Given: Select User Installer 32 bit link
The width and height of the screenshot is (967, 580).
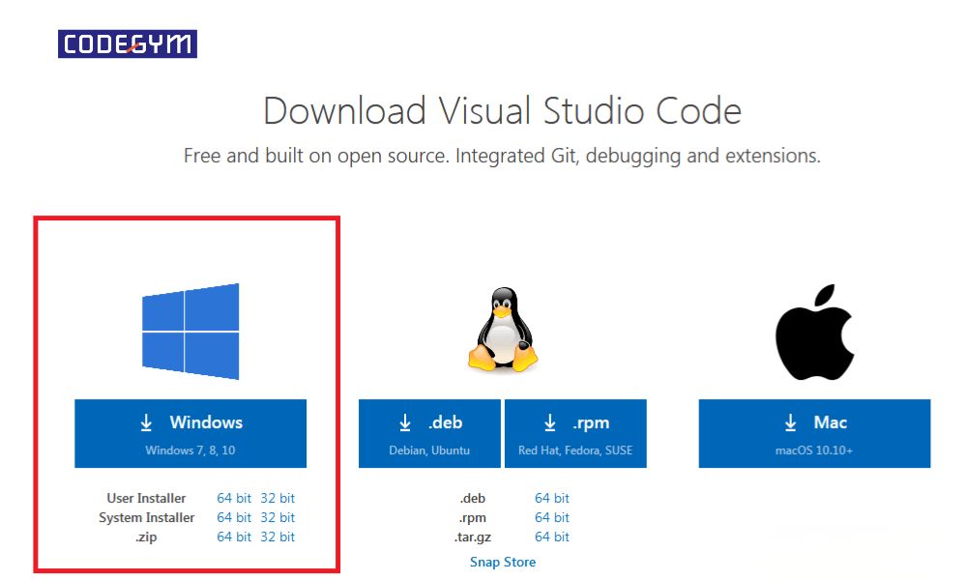Looking at the screenshot, I should pyautogui.click(x=278, y=498).
